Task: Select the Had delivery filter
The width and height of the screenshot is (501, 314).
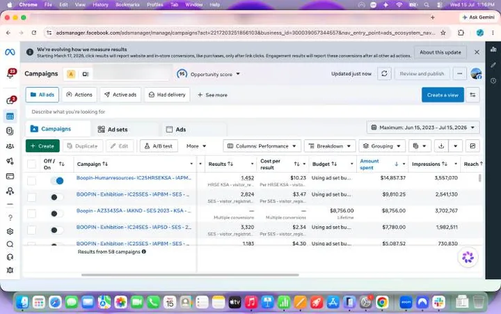Action: (x=167, y=95)
